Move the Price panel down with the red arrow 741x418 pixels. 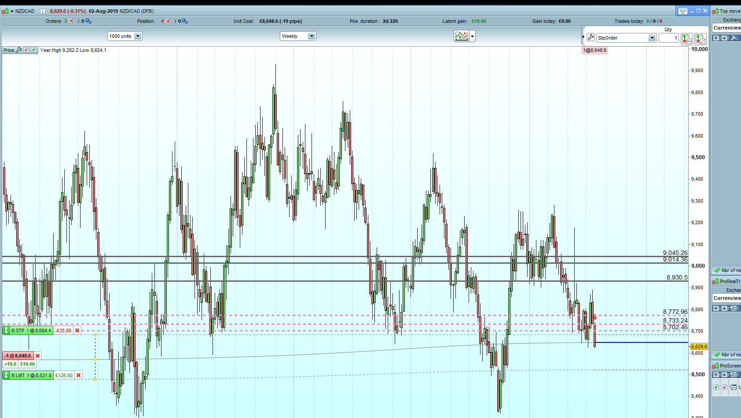[26, 50]
